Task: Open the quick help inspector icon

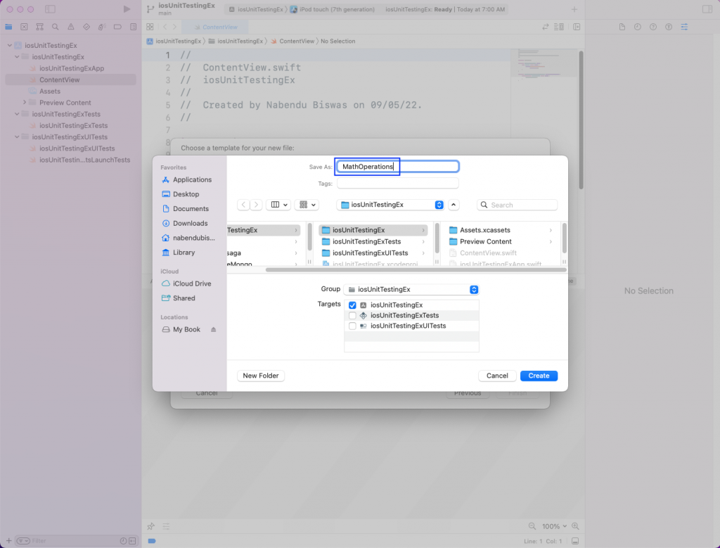Action: [653, 27]
